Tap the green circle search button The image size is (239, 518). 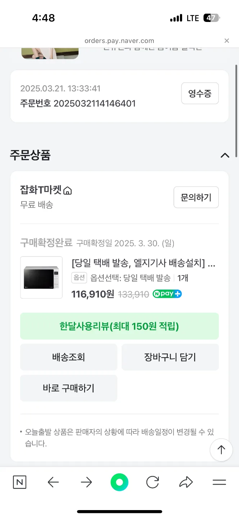click(119, 482)
